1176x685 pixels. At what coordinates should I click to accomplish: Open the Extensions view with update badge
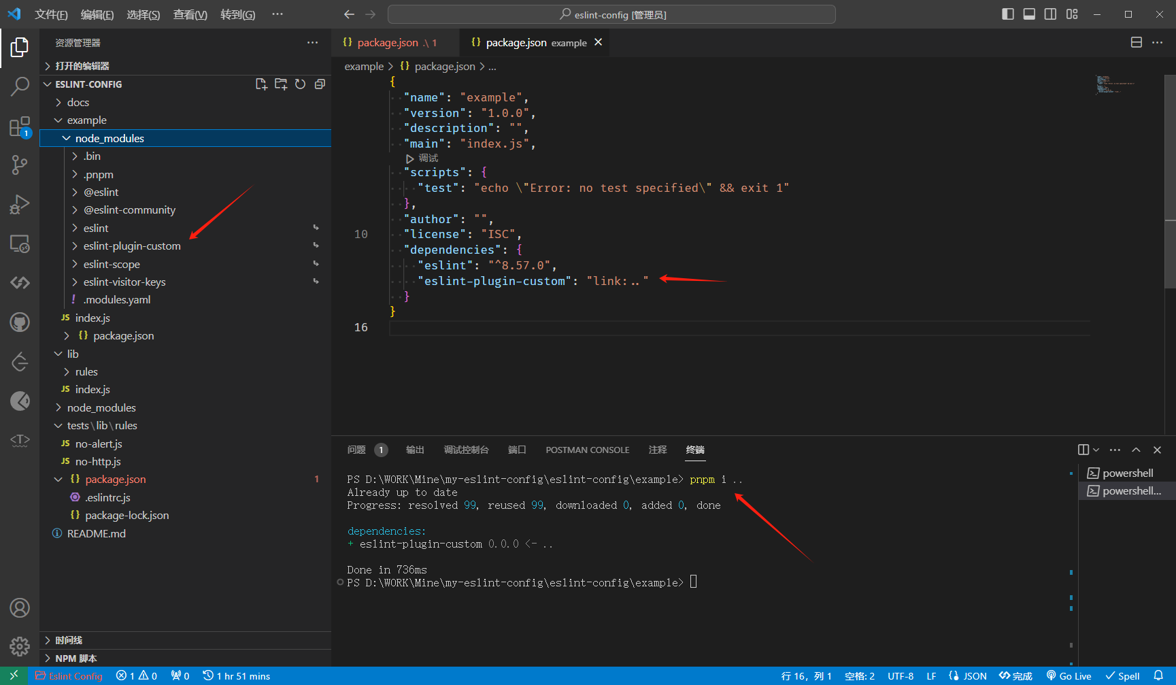point(20,127)
